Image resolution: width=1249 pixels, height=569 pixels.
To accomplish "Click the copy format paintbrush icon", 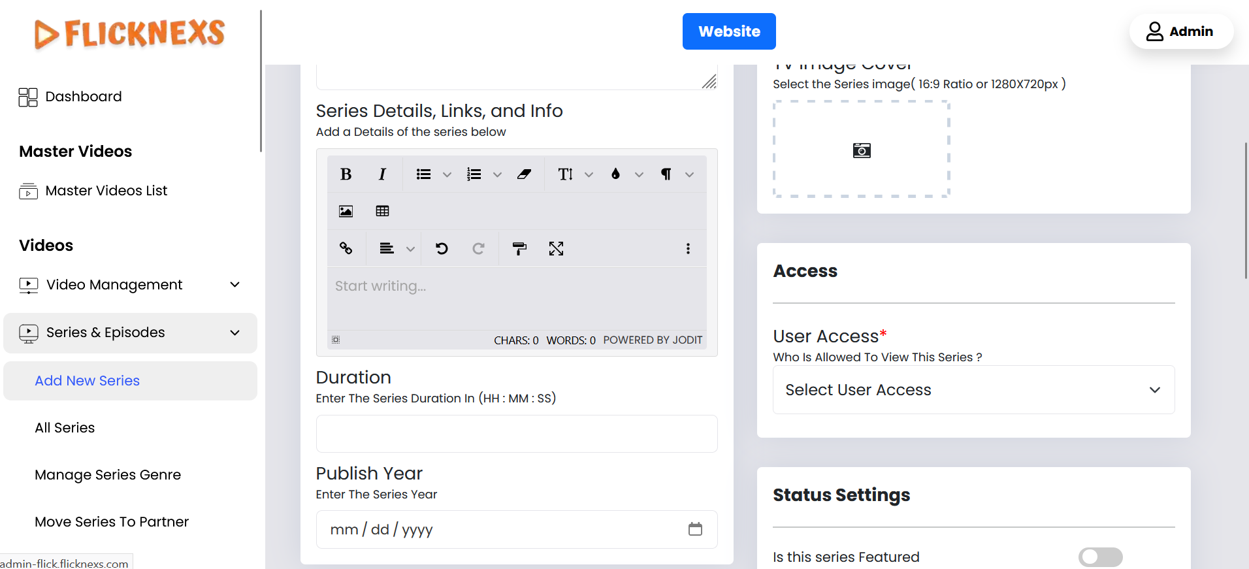I will click(519, 248).
